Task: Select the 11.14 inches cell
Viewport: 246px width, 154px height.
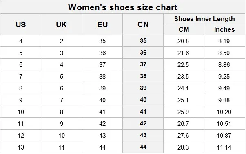Action: coord(224,147)
